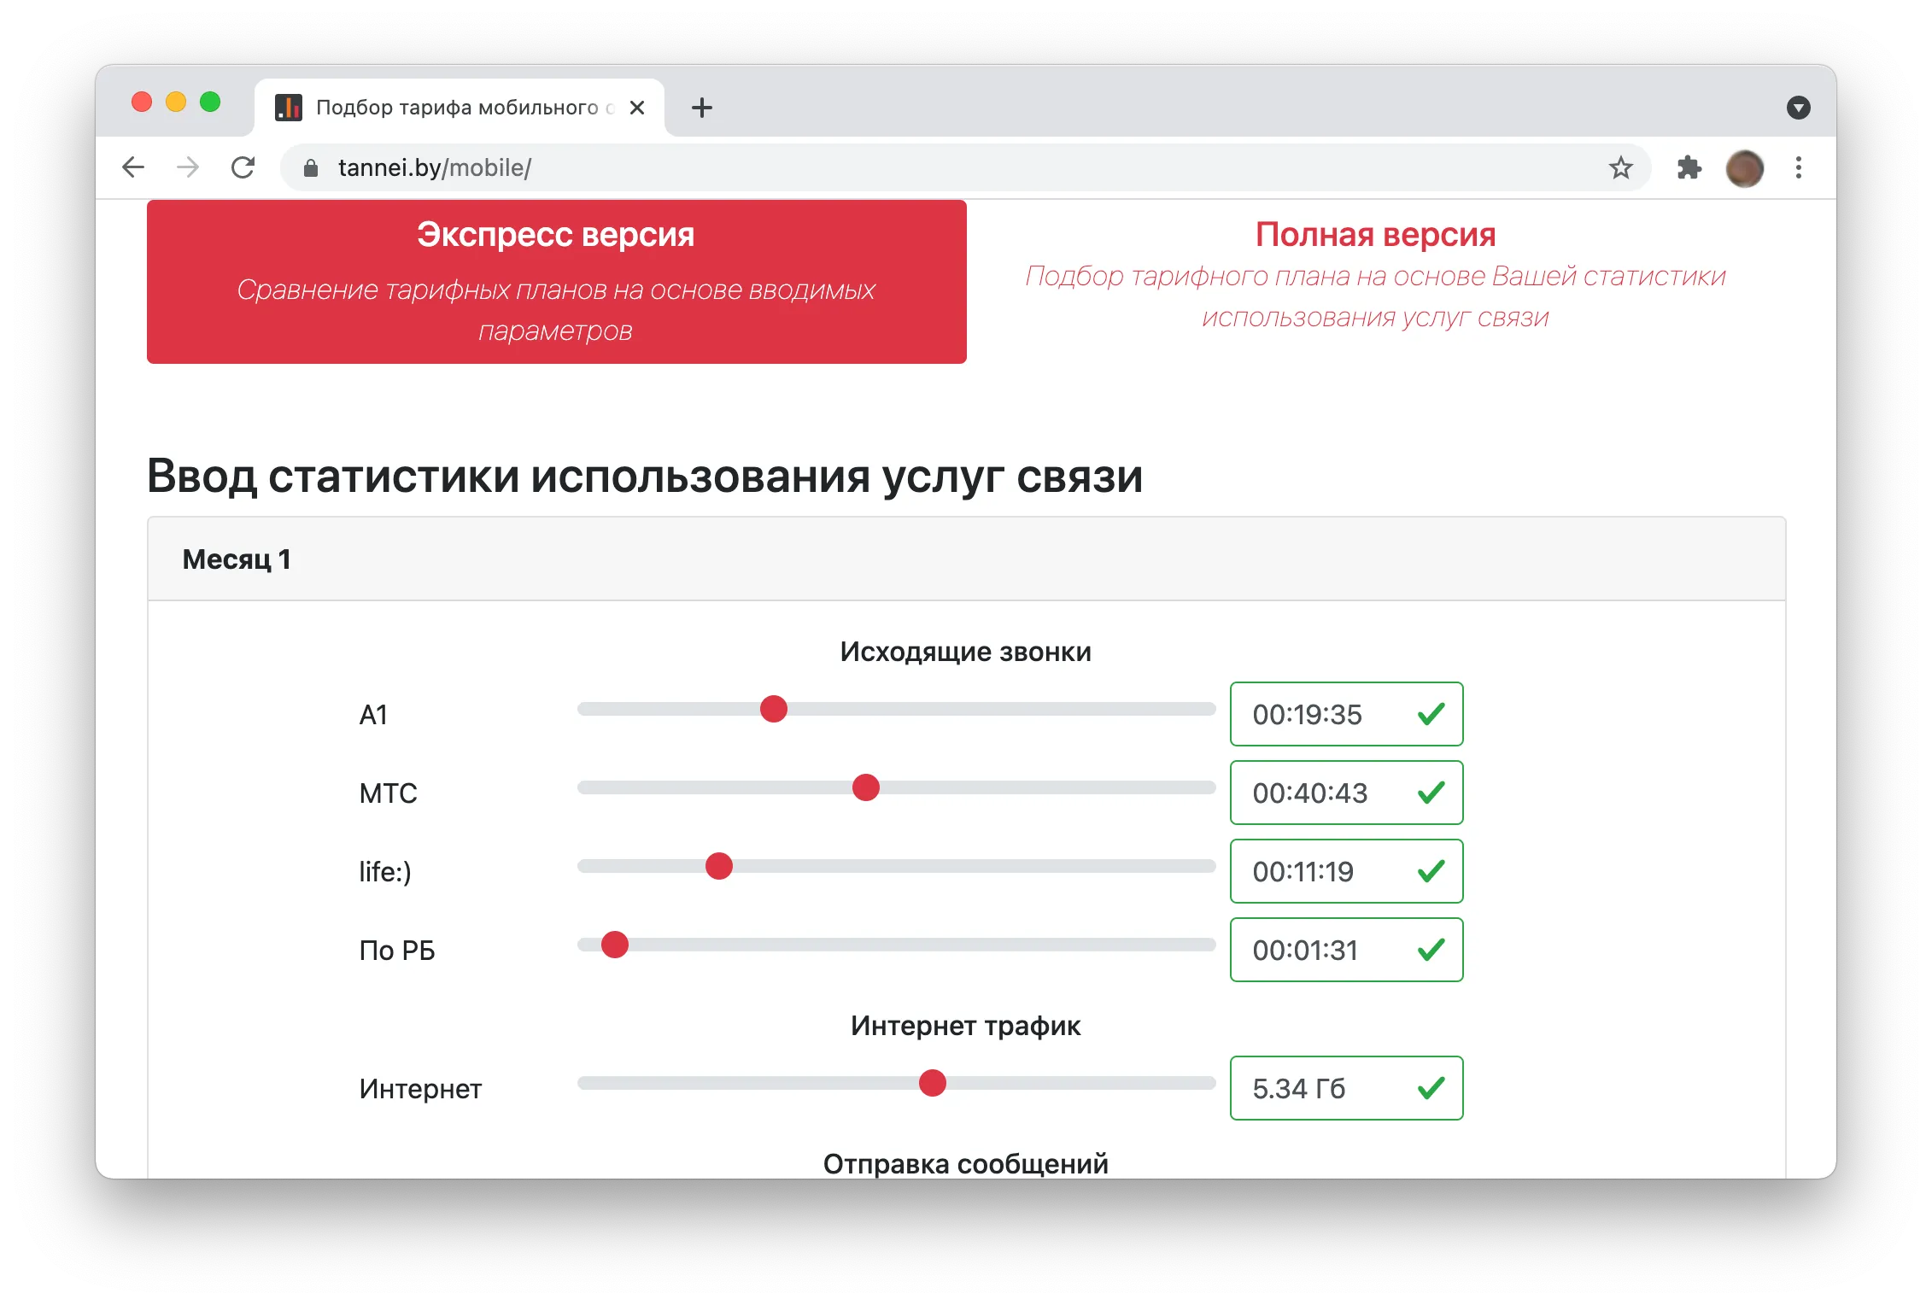Edit the A1 time field 00:19:35
The width and height of the screenshot is (1932, 1305).
[x=1347, y=714]
